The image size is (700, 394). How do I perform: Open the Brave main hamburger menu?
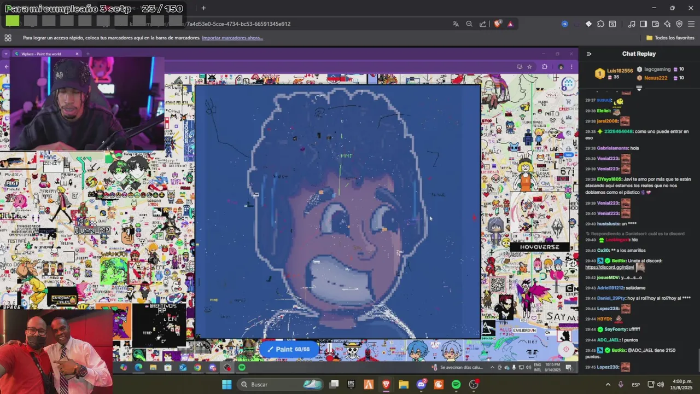coord(691,24)
